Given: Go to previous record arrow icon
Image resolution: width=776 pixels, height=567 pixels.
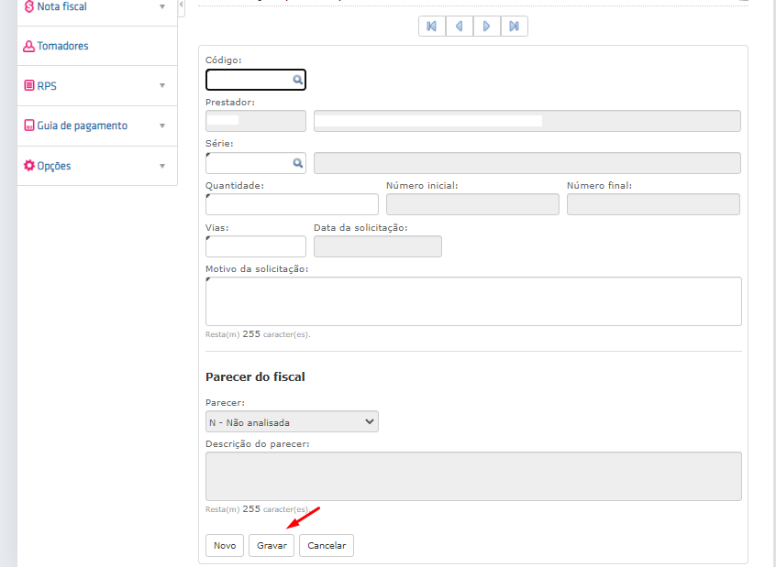Looking at the screenshot, I should 460,27.
